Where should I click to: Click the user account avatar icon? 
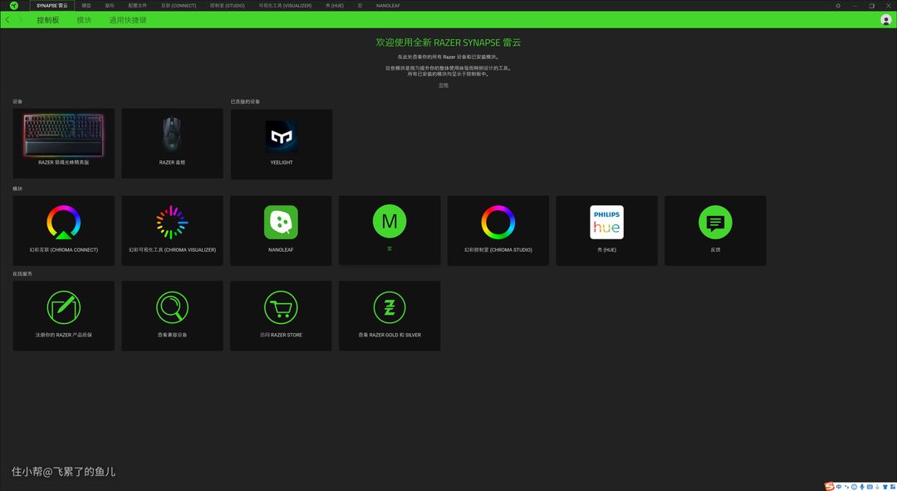pyautogui.click(x=885, y=20)
